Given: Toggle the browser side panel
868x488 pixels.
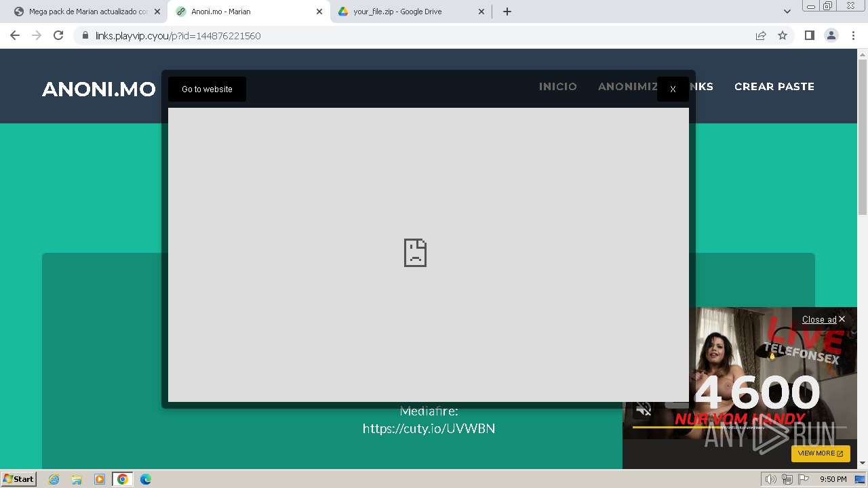Looking at the screenshot, I should 809,35.
